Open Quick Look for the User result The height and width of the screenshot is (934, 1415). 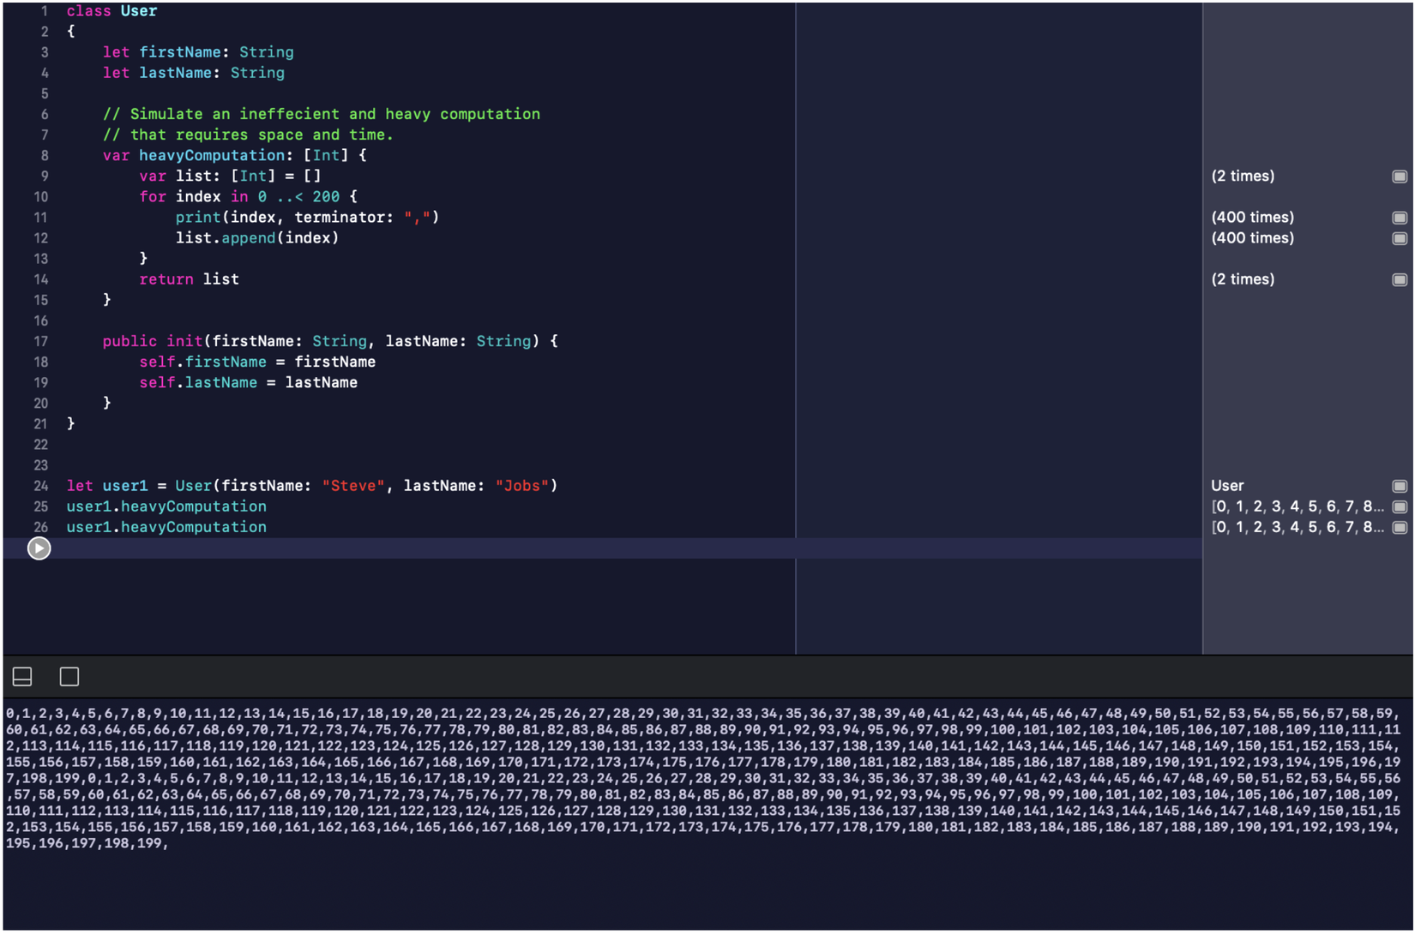(1400, 486)
